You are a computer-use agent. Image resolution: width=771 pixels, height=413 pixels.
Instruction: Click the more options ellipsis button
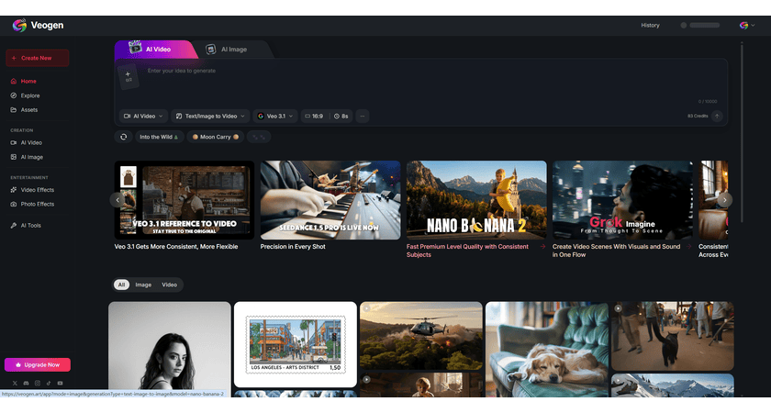(x=363, y=116)
